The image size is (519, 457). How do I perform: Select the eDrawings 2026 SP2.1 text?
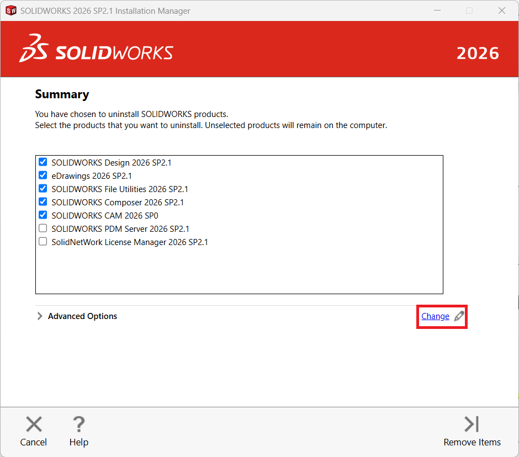(91, 176)
